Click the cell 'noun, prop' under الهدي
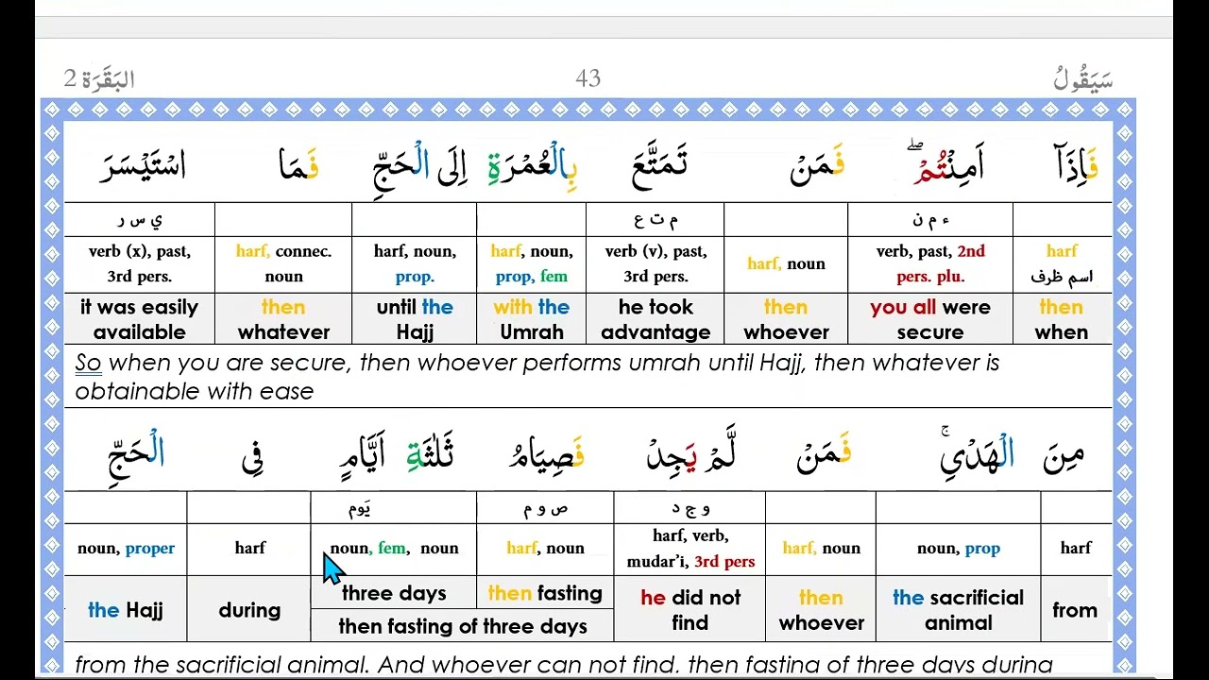This screenshot has height=680, width=1209. 958,549
